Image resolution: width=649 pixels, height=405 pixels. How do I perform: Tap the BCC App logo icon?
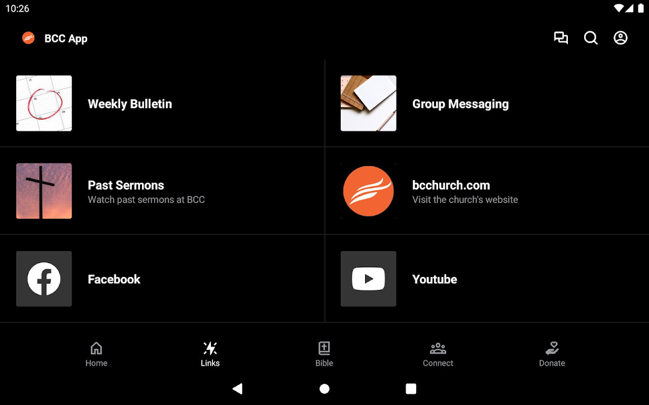pos(28,38)
